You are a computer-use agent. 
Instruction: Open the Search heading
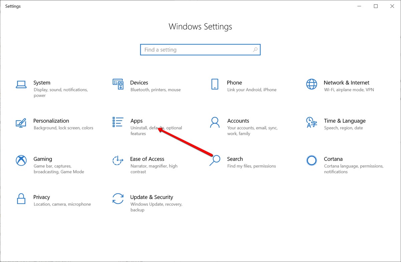pyautogui.click(x=235, y=159)
